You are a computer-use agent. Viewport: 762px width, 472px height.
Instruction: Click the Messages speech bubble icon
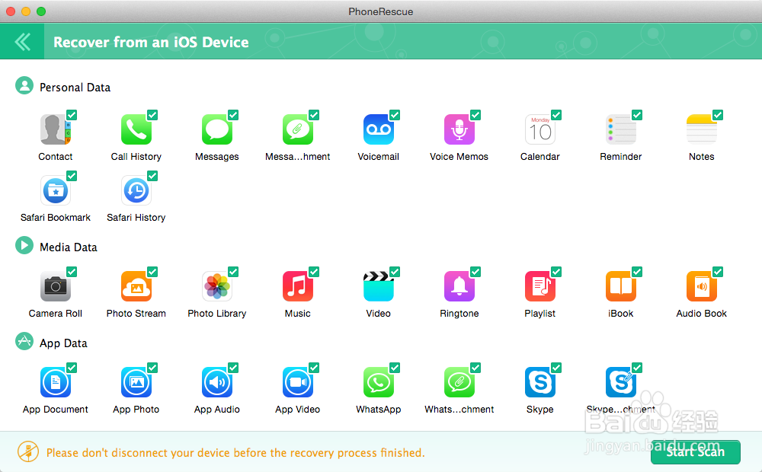click(216, 129)
